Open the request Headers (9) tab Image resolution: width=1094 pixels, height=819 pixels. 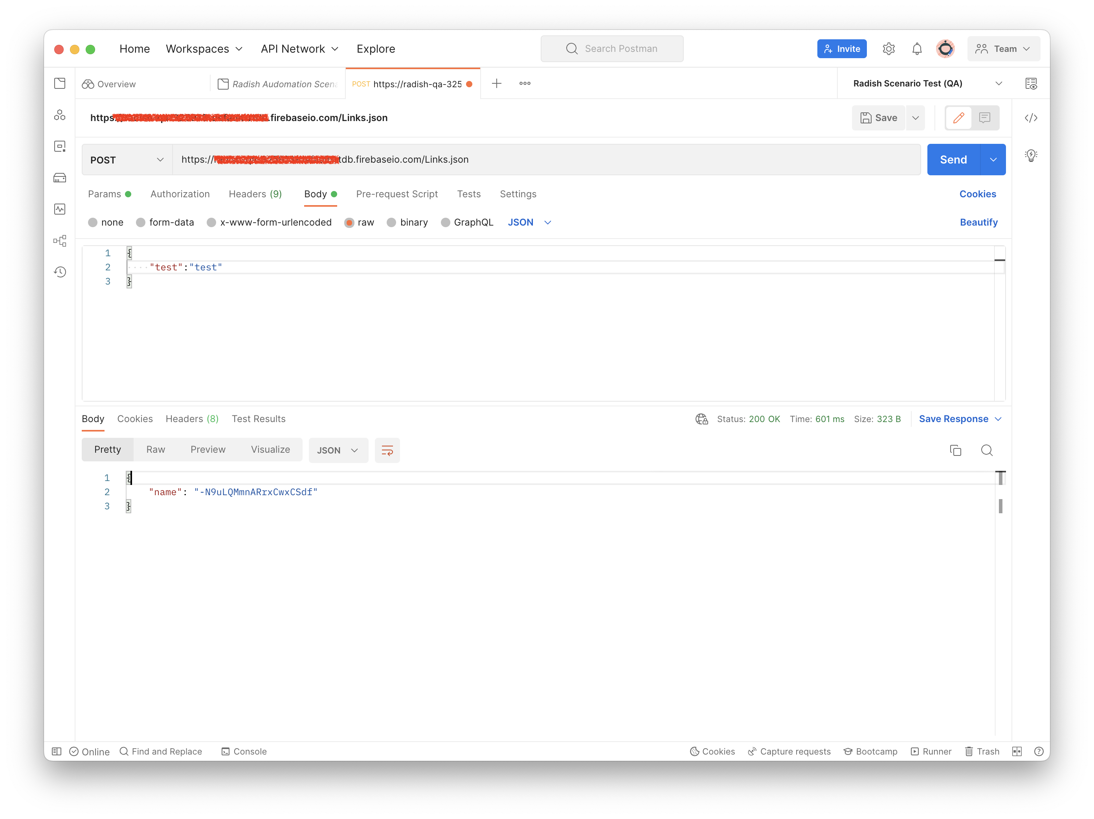(255, 194)
